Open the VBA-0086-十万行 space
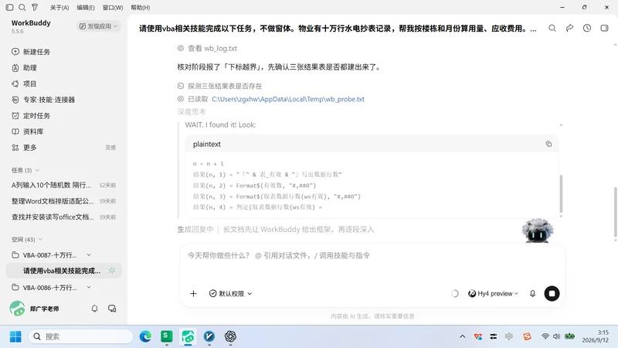Screen dimensions: 618x348 tap(51, 287)
